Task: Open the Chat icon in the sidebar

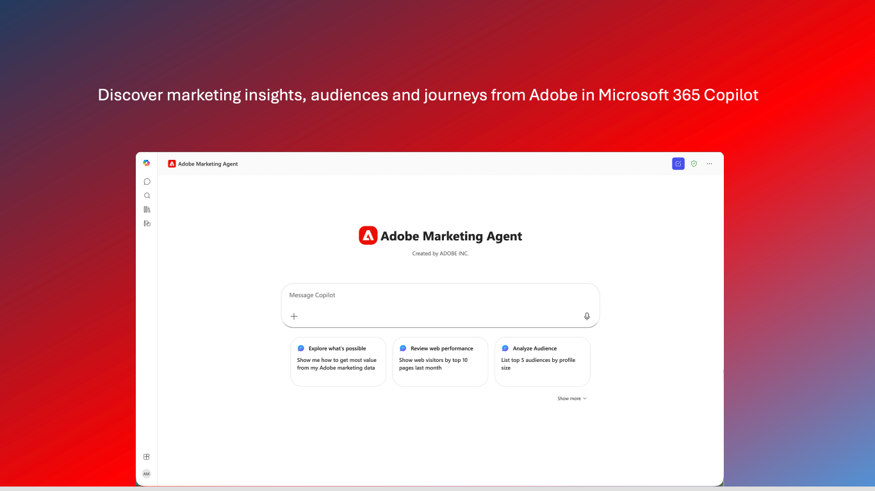Action: (x=147, y=182)
